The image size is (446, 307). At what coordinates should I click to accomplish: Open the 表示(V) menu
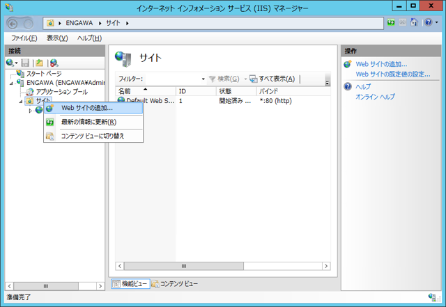click(57, 38)
